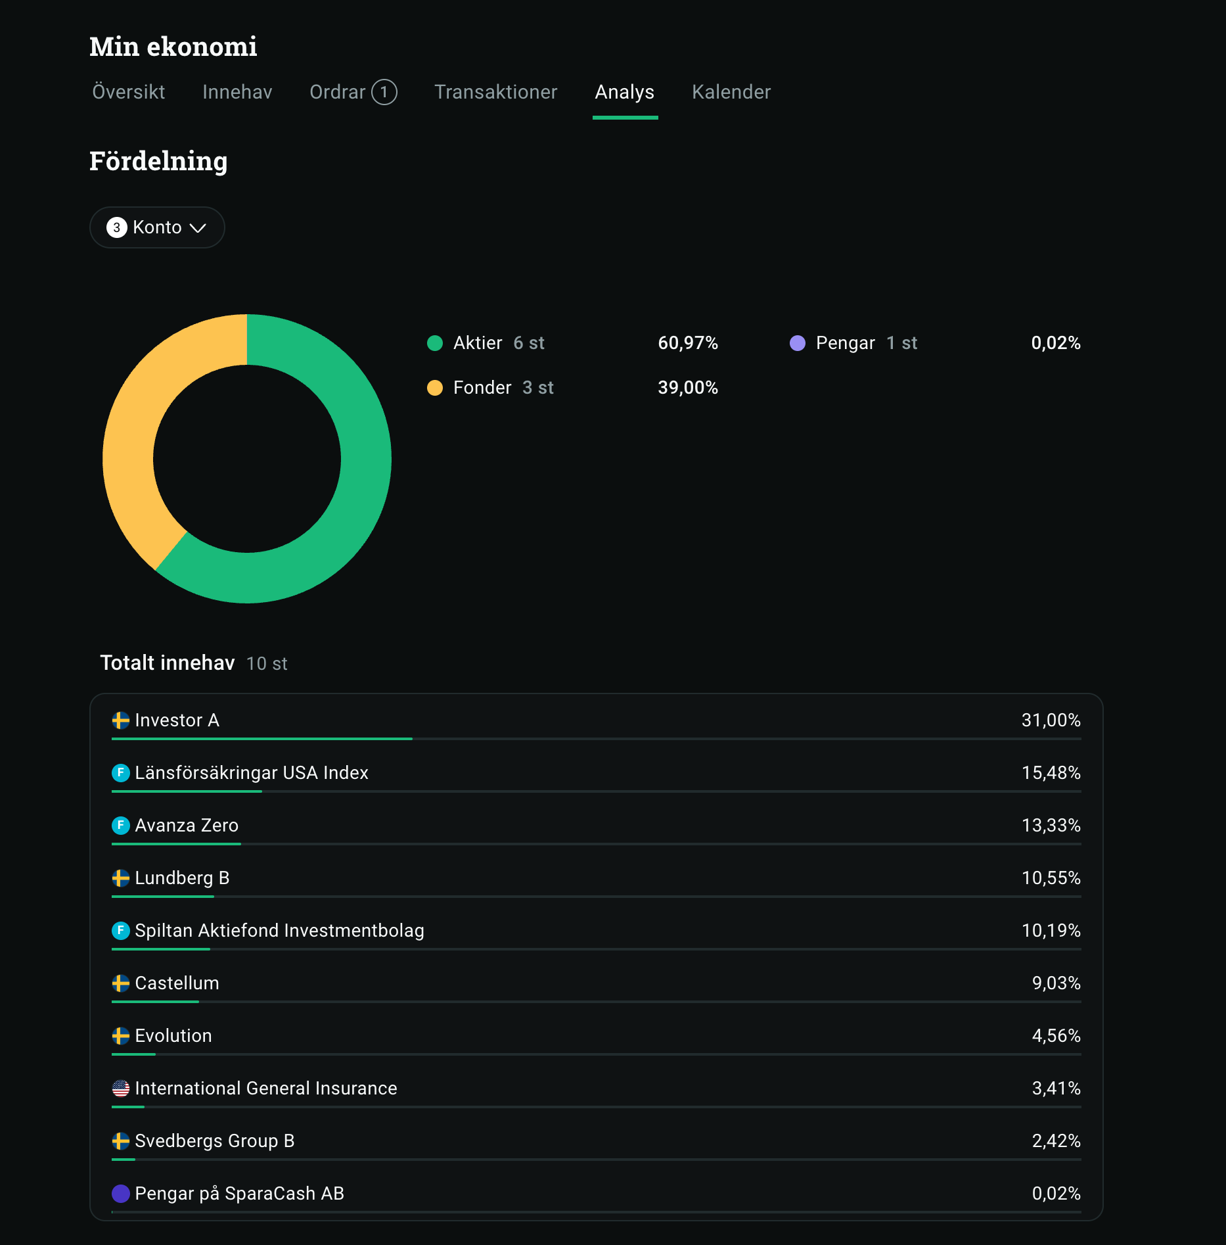Open the Kalender tab
Viewport: 1226px width, 1245px height.
(x=731, y=92)
